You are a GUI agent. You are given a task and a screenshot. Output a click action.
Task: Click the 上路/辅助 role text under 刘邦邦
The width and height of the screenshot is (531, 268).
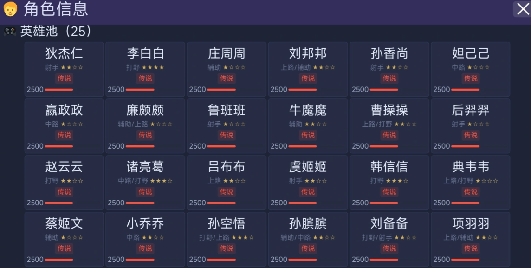click(295, 67)
